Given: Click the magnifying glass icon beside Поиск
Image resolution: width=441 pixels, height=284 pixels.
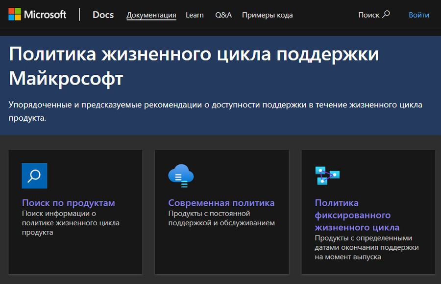Looking at the screenshot, I should coord(386,14).
